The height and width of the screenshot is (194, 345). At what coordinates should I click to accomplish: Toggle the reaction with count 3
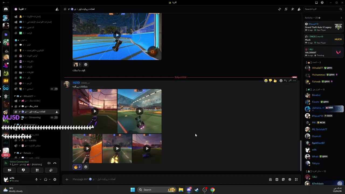click(x=77, y=64)
